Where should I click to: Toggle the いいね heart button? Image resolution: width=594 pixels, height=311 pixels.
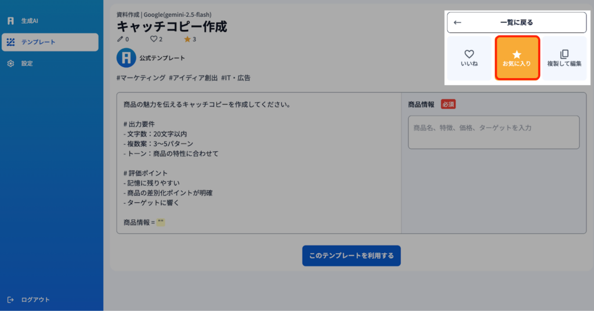(x=469, y=58)
